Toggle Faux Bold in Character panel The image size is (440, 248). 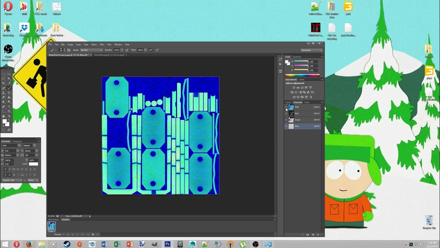5,169
